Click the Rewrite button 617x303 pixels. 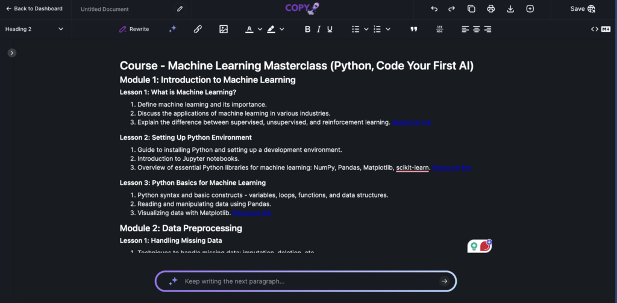tap(134, 29)
